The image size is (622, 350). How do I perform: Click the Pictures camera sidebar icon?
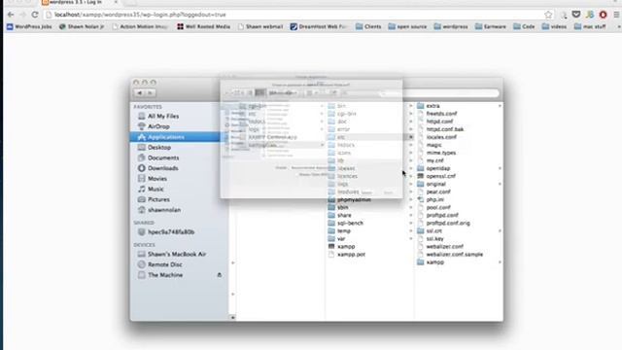click(x=141, y=199)
